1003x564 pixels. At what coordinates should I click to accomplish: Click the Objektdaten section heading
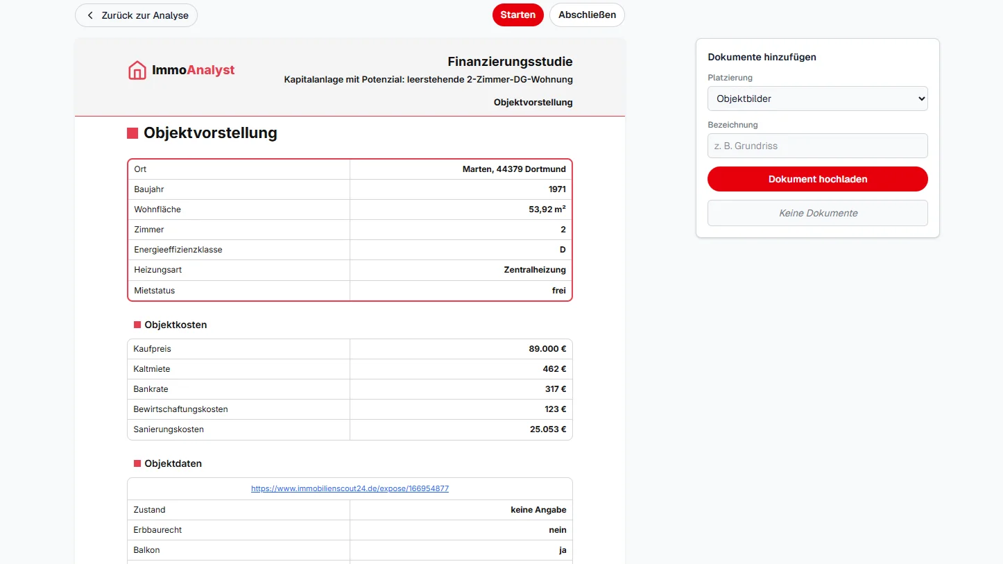(x=173, y=463)
